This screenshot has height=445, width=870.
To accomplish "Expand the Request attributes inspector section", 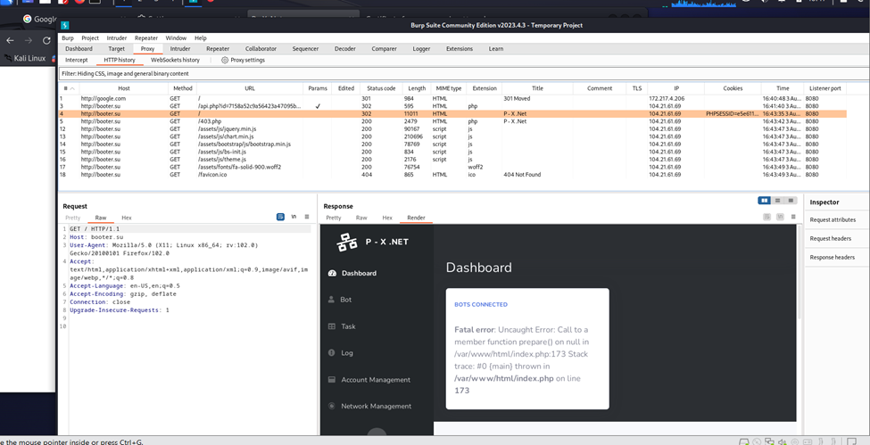I will coord(833,219).
